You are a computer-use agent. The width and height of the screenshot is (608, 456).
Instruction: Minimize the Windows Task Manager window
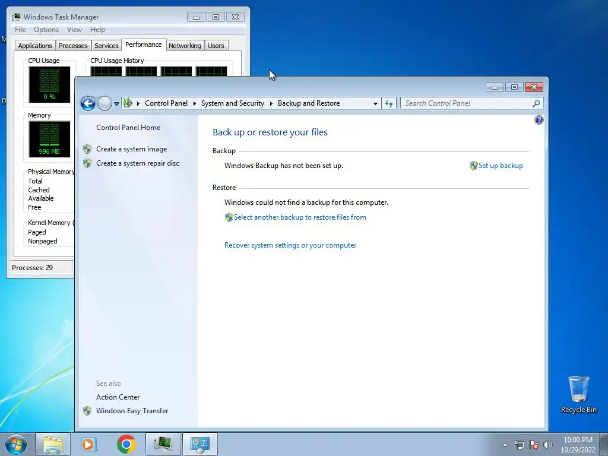(x=196, y=17)
